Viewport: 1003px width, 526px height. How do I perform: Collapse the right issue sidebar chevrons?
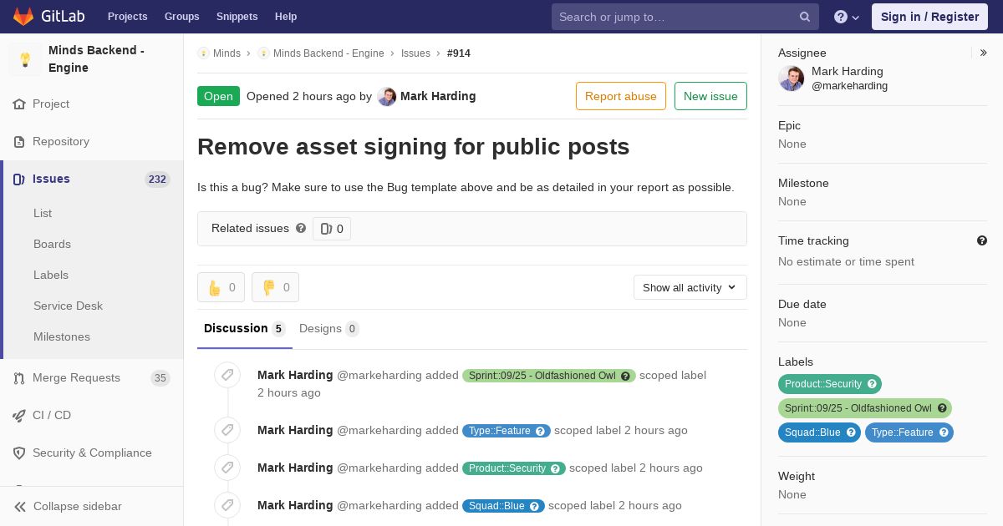[x=984, y=53]
